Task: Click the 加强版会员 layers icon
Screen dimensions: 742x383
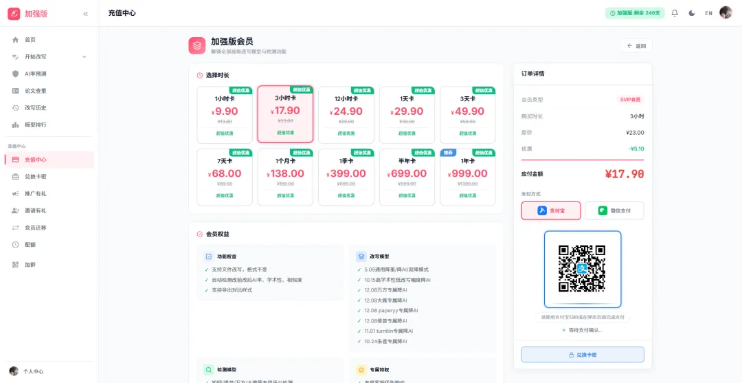Action: pos(197,45)
